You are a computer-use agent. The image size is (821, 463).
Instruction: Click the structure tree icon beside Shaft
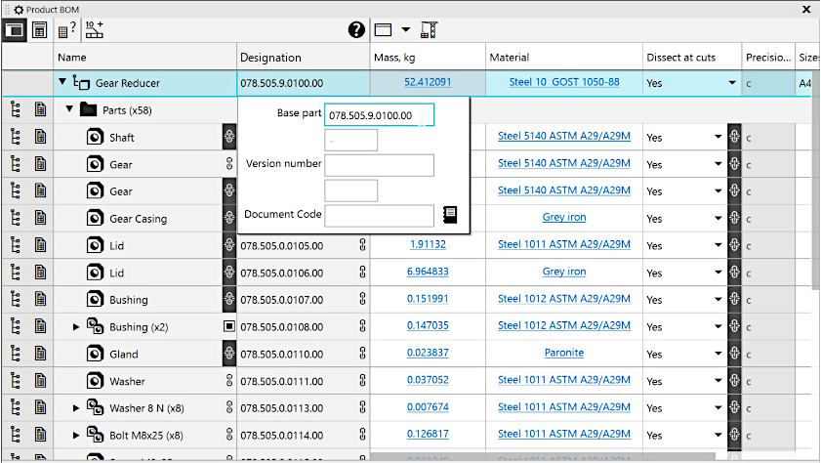pos(16,138)
